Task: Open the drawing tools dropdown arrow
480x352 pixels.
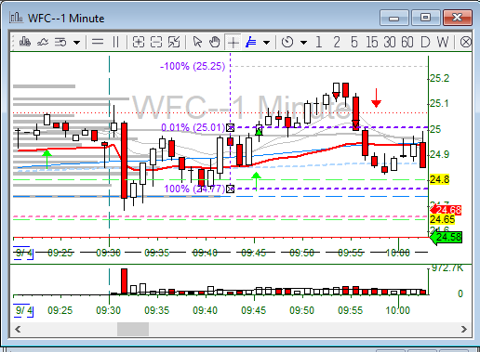Action: [x=266, y=42]
